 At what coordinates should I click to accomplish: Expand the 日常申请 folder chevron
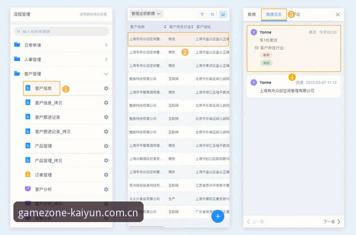106,45
